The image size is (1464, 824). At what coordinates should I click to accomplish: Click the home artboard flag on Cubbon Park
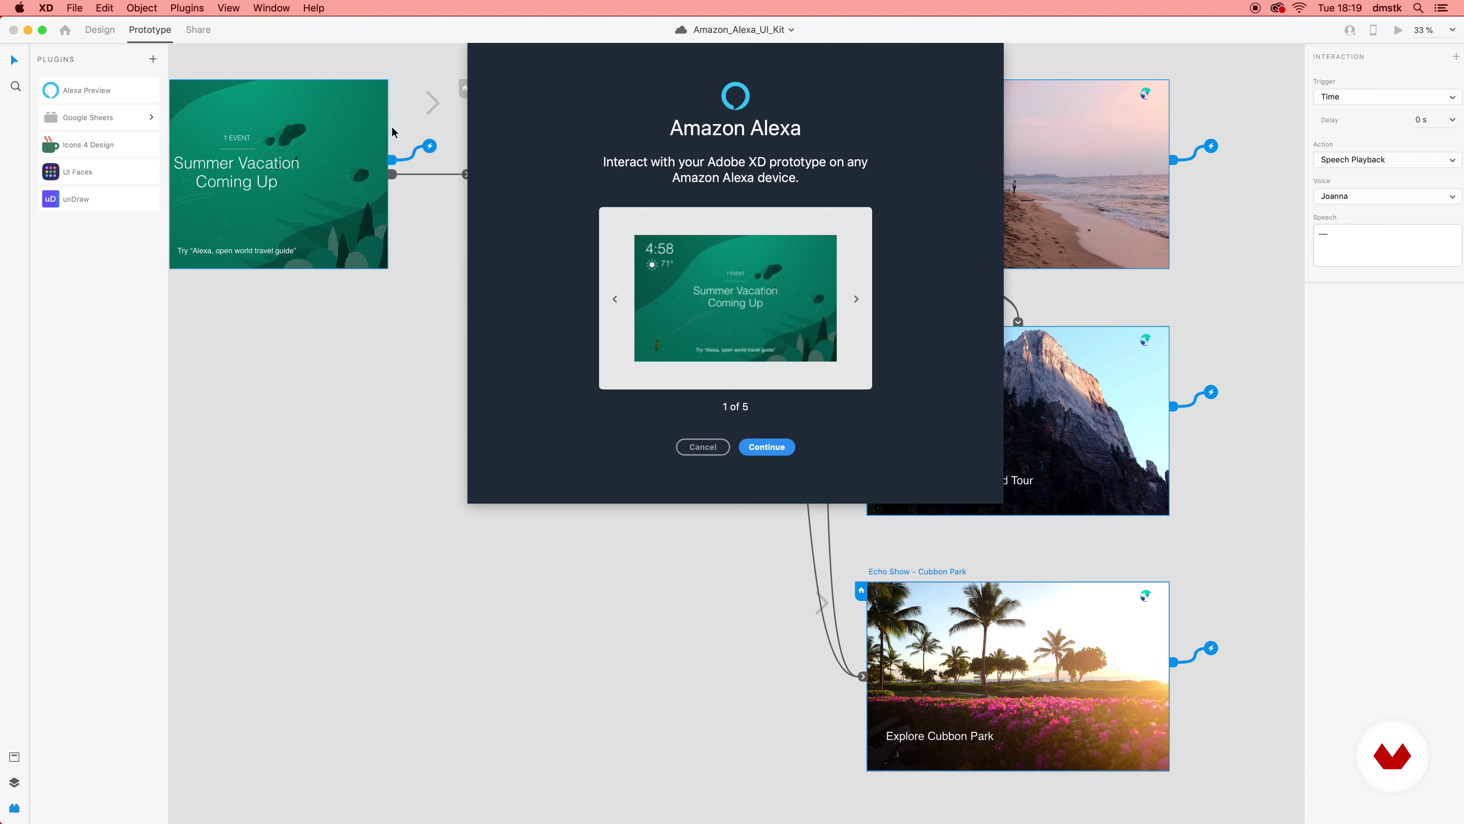click(x=861, y=591)
